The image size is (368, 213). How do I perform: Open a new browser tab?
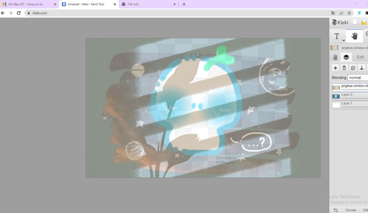(x=184, y=4)
